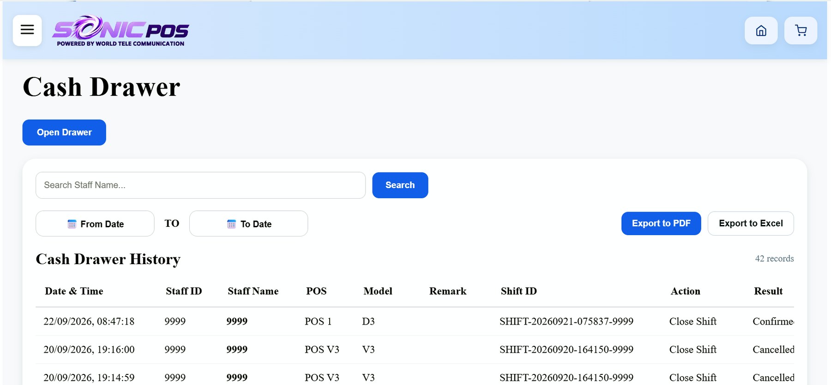Click Close Shift in the 08:47:18 row
831x385 pixels.
[693, 321]
